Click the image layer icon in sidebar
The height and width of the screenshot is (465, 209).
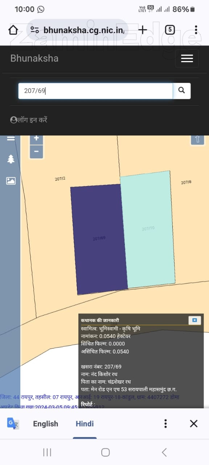coord(11,181)
